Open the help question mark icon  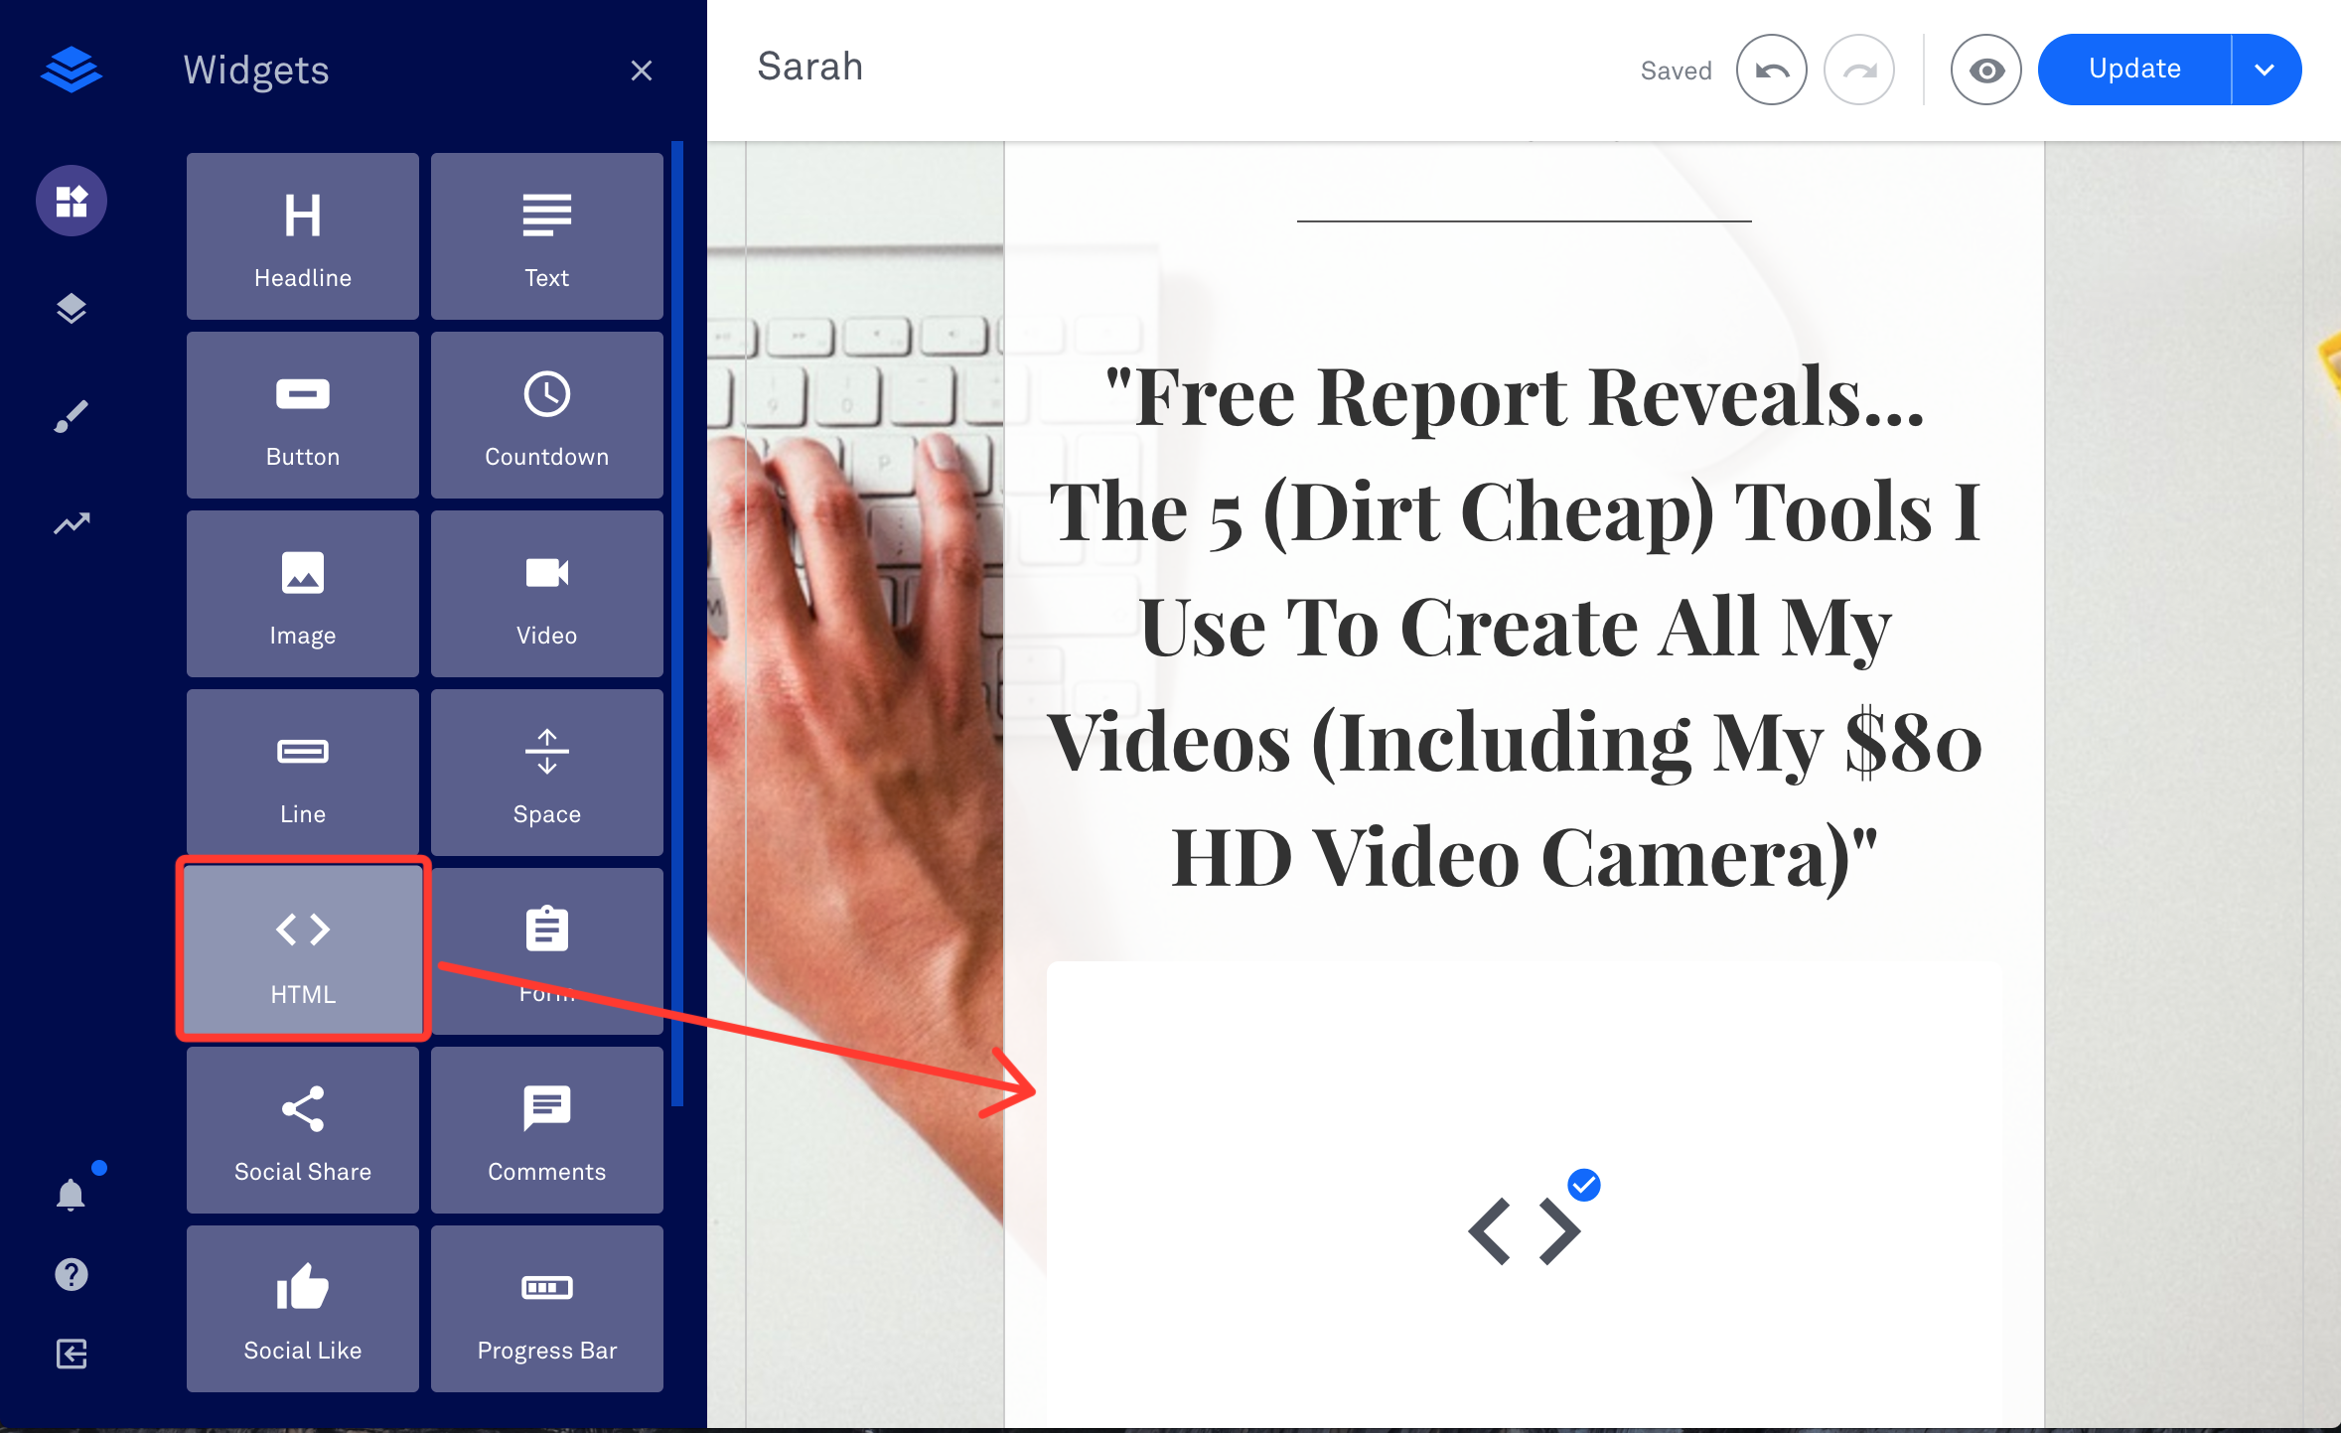pos(72,1274)
